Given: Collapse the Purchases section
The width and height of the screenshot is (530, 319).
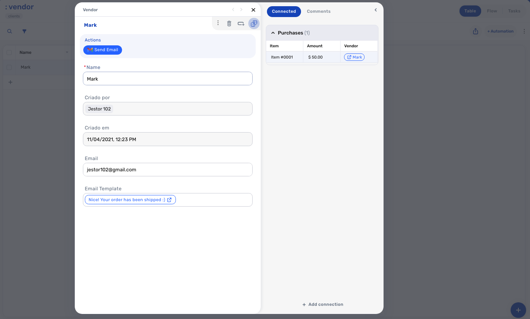Looking at the screenshot, I should [273, 33].
